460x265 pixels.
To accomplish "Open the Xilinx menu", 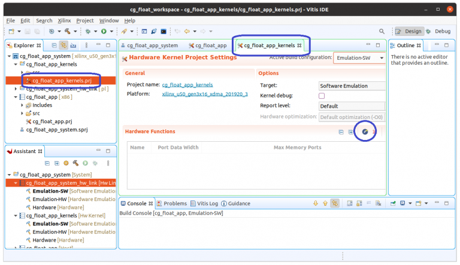I will click(x=65, y=20).
